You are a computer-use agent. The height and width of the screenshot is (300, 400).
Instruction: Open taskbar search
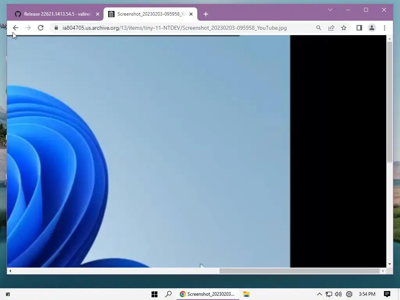(168, 294)
